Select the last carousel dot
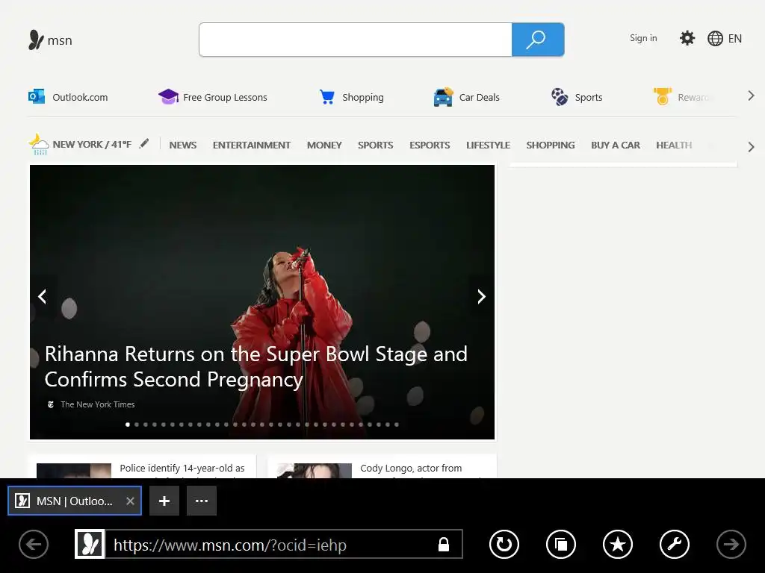 click(397, 425)
